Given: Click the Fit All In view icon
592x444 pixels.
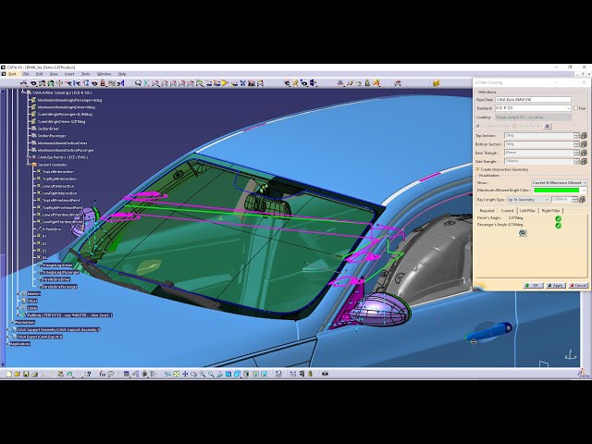Looking at the screenshot, I should 177,374.
